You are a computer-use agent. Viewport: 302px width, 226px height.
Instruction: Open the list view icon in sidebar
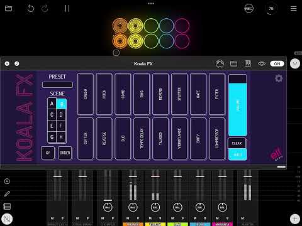(x=7, y=207)
